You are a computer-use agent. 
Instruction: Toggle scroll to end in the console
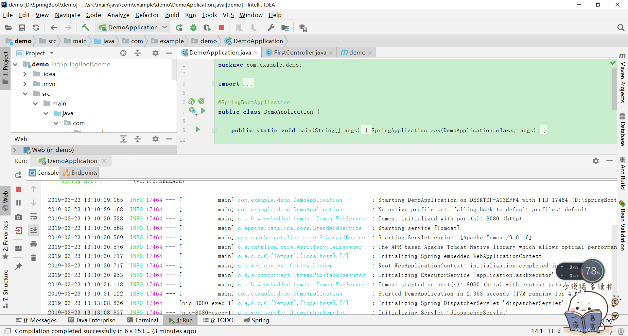33,230
